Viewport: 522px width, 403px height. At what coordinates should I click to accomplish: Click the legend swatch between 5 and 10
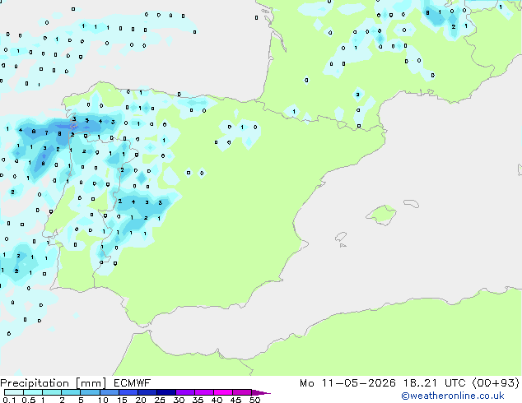(x=90, y=392)
